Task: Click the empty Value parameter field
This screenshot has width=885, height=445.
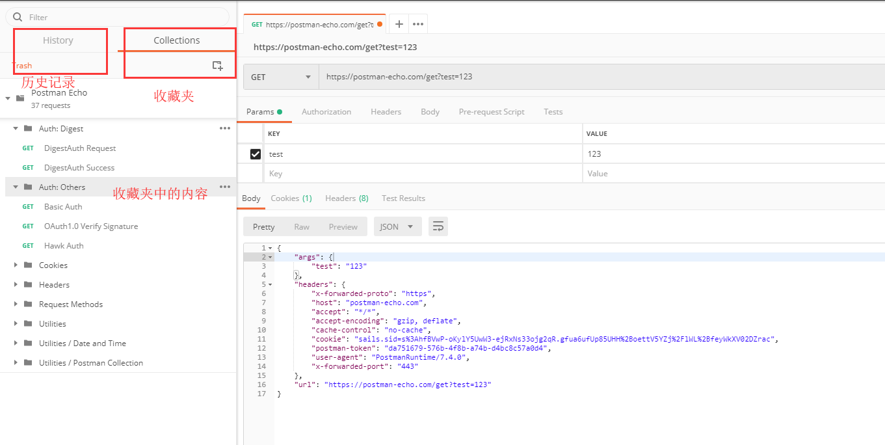Action: pyautogui.click(x=733, y=174)
